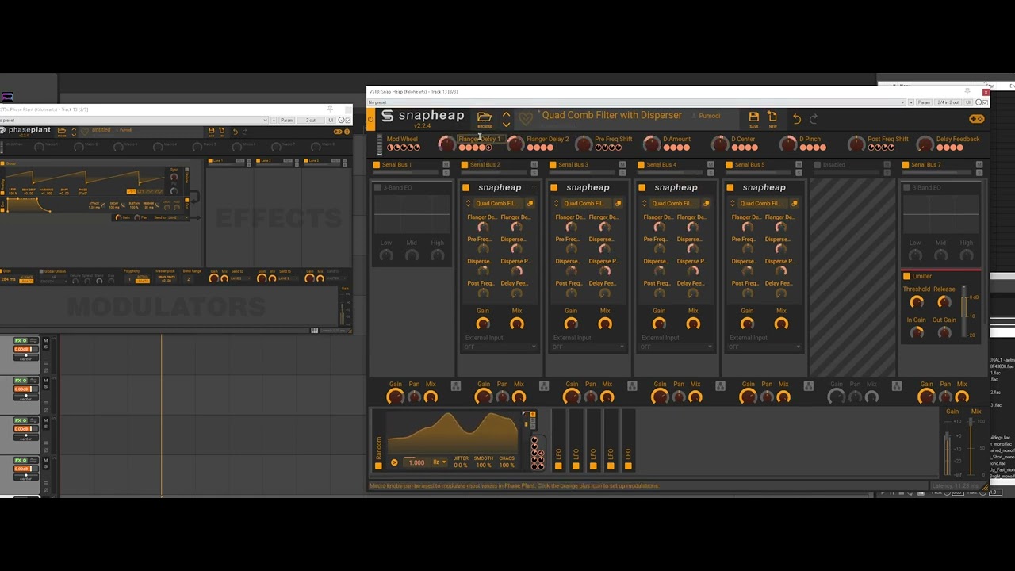Click the Pre Freq Shift macro knob

pyautogui.click(x=584, y=144)
